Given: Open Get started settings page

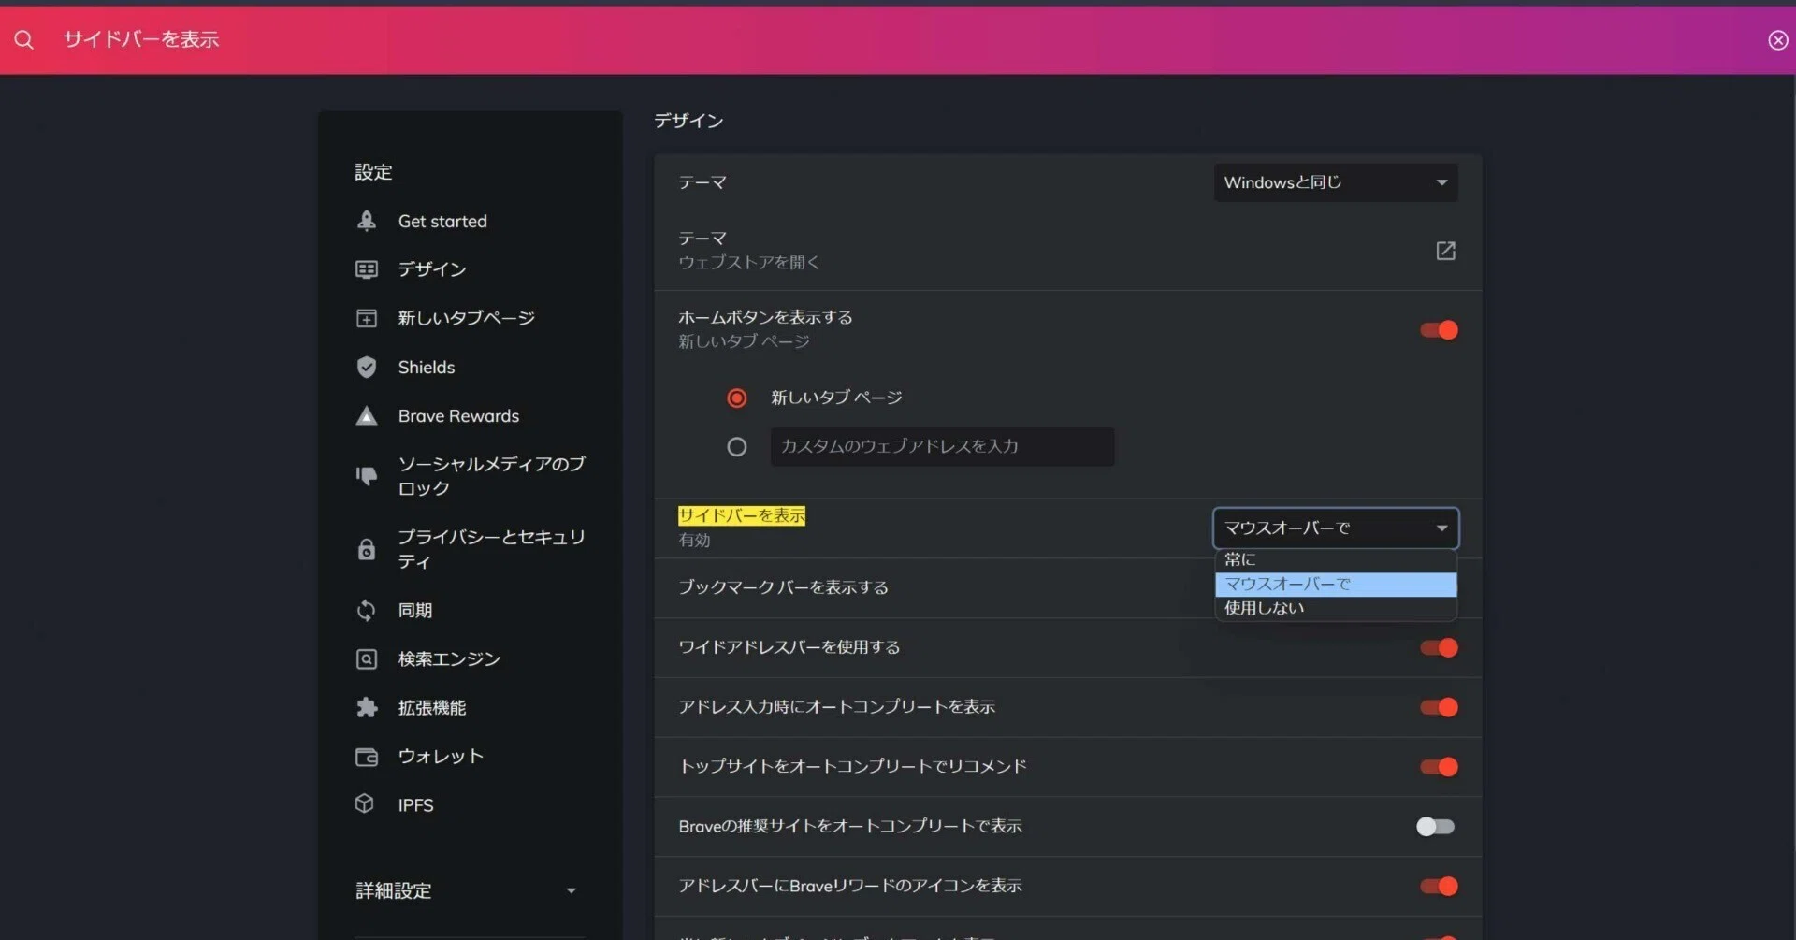Looking at the screenshot, I should point(442,222).
